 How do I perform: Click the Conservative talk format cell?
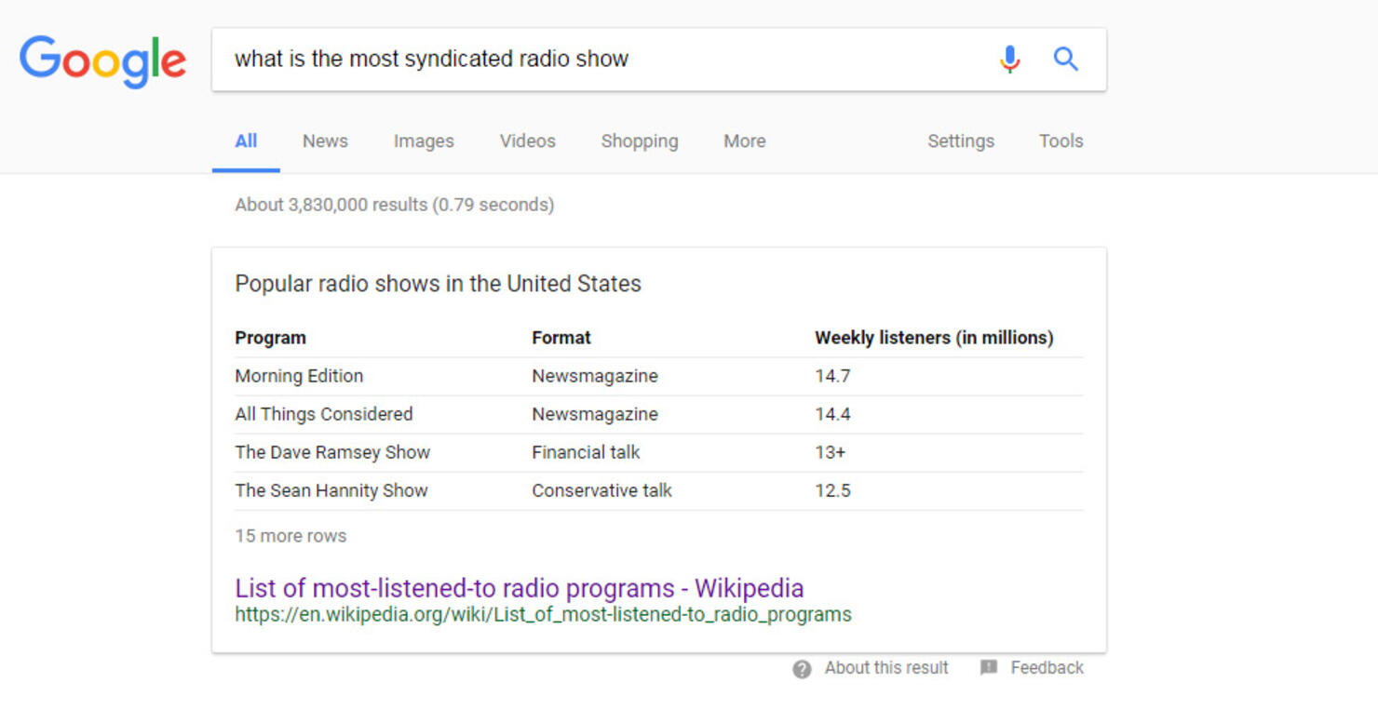point(601,490)
